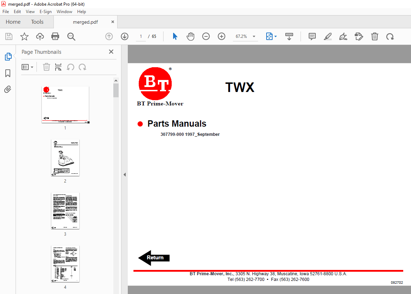Click the 307799-000 1997_September link

[190, 134]
